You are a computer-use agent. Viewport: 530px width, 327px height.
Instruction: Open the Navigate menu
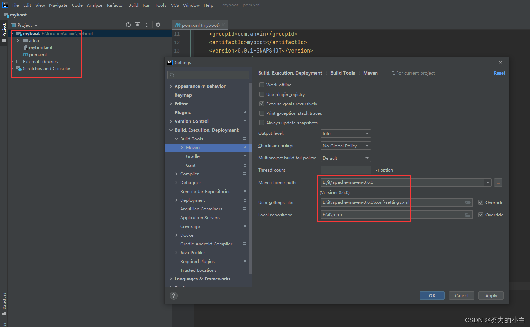click(58, 5)
